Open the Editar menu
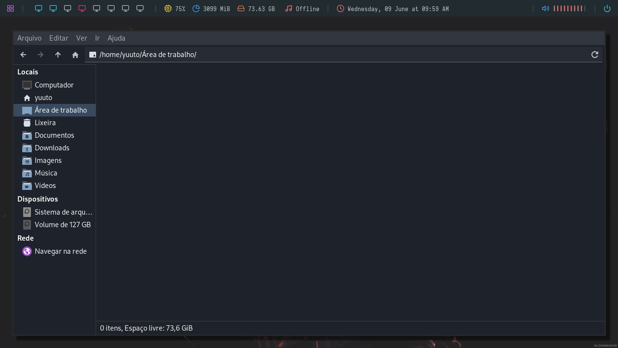Image resolution: width=618 pixels, height=348 pixels. point(58,38)
